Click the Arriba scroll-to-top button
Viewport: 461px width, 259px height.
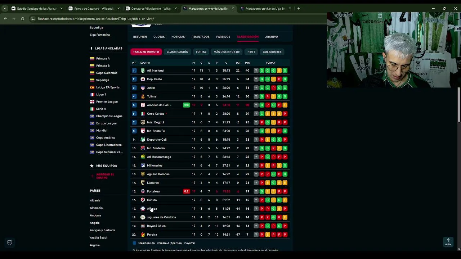click(448, 242)
